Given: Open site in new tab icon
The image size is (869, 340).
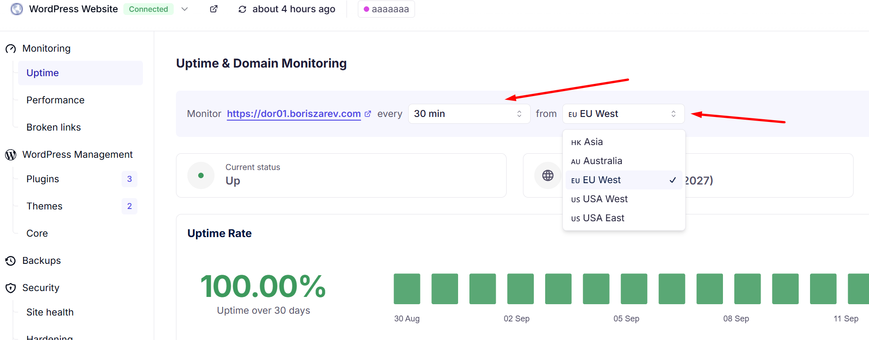Looking at the screenshot, I should click(x=214, y=9).
